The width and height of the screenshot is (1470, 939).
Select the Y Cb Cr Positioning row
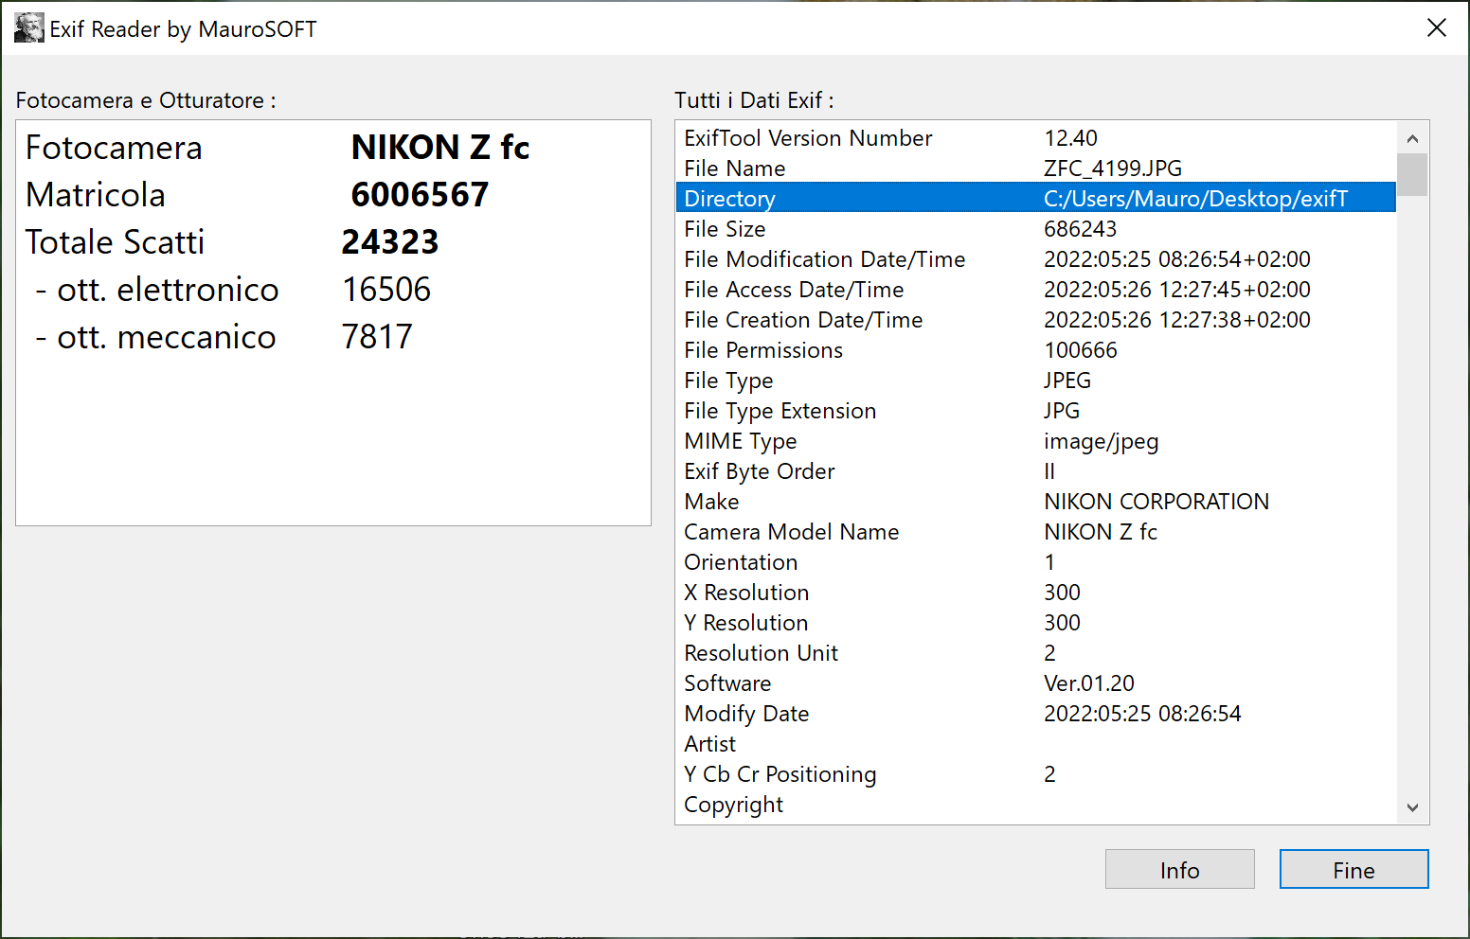click(1036, 774)
